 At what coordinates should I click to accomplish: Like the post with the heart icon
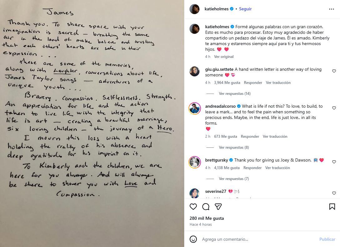click(193, 207)
